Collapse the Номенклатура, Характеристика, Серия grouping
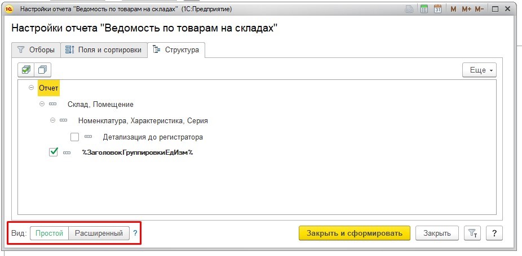Viewport: 522px width, 256px height. pos(52,120)
